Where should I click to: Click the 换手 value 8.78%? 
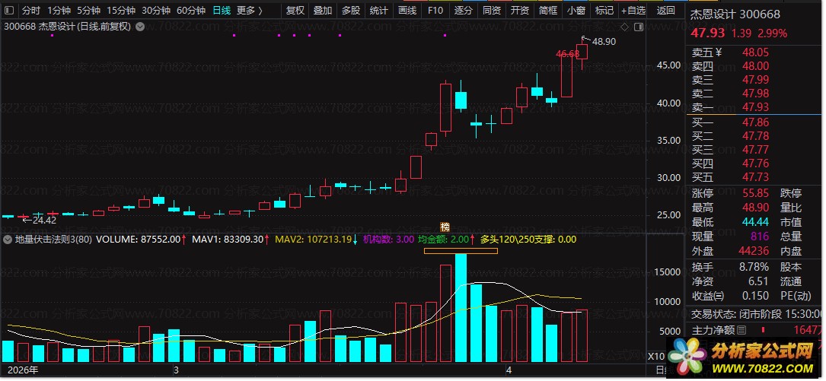754,268
